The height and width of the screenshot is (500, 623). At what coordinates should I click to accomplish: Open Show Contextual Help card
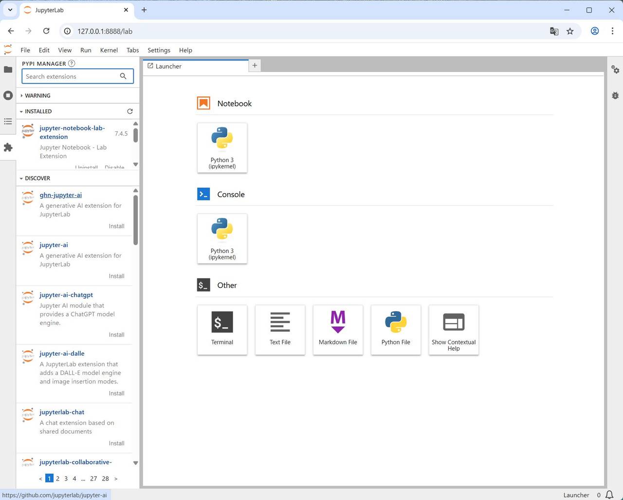[454, 330]
